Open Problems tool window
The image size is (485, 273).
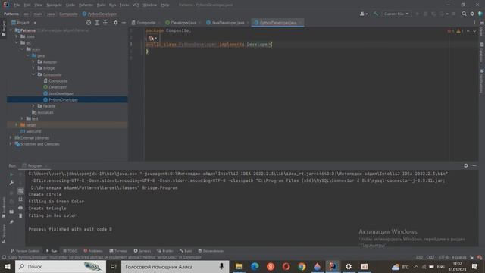click(x=93, y=251)
